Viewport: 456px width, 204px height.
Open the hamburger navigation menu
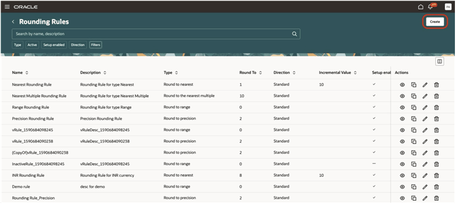pyautogui.click(x=7, y=7)
